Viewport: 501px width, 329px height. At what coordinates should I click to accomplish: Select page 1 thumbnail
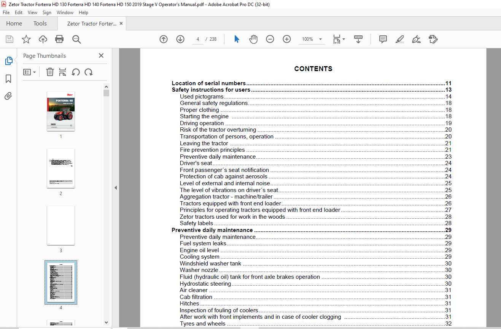coord(61,111)
